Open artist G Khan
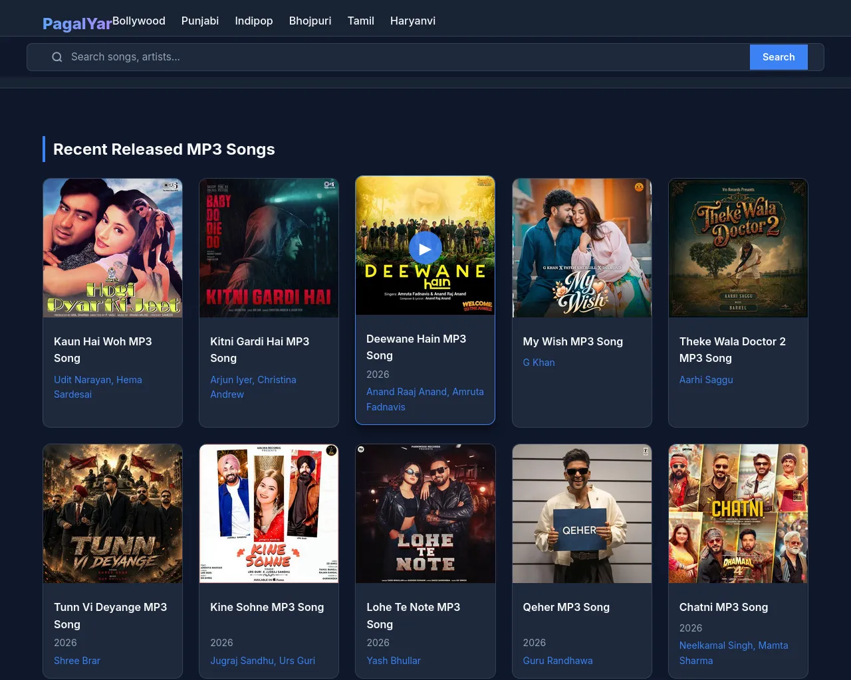This screenshot has width=851, height=680. 539,363
